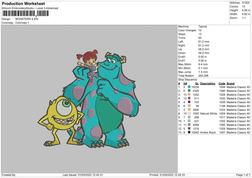
Task: Click the 'EndX:' label
Action: point(182,57)
